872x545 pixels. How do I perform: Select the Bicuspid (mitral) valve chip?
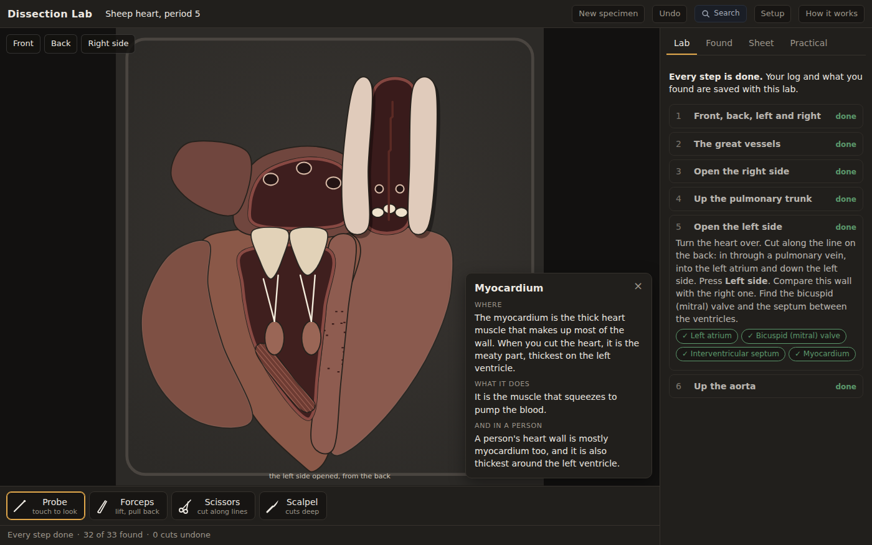coord(794,336)
